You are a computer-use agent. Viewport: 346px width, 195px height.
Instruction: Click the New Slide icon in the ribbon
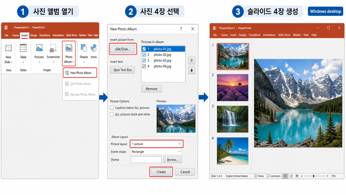click(x=8, y=48)
